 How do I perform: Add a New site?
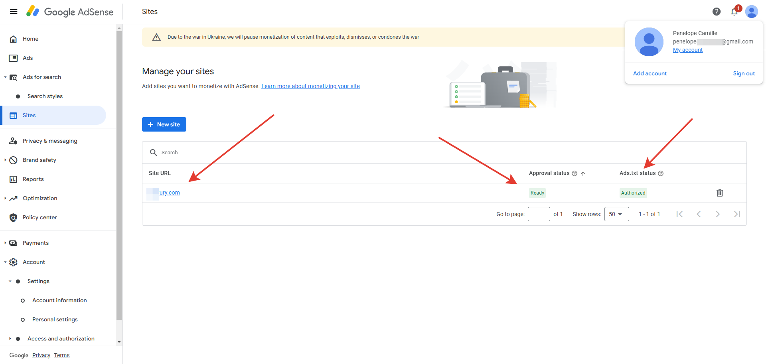(164, 124)
